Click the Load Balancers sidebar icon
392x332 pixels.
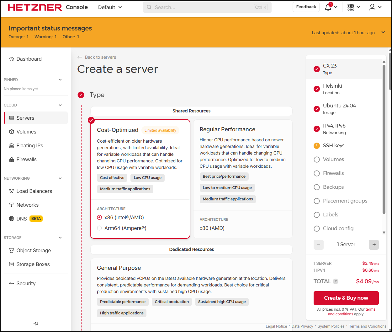point(12,191)
